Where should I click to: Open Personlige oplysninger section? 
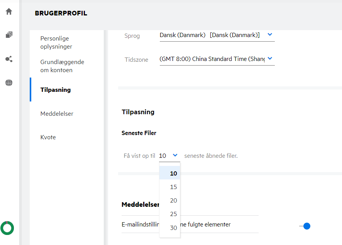[56, 42]
